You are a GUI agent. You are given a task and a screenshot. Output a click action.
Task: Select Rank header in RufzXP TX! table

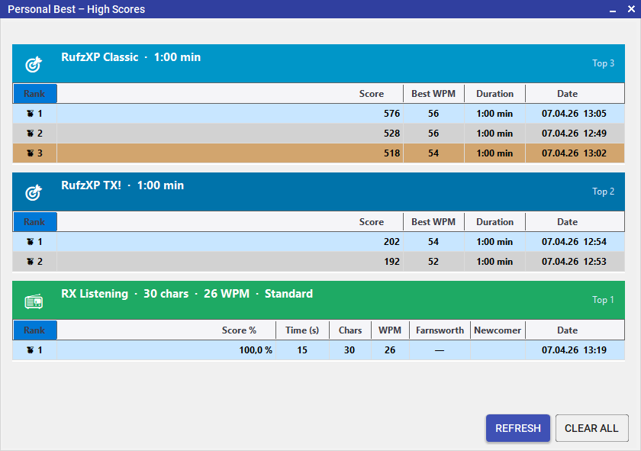(35, 221)
